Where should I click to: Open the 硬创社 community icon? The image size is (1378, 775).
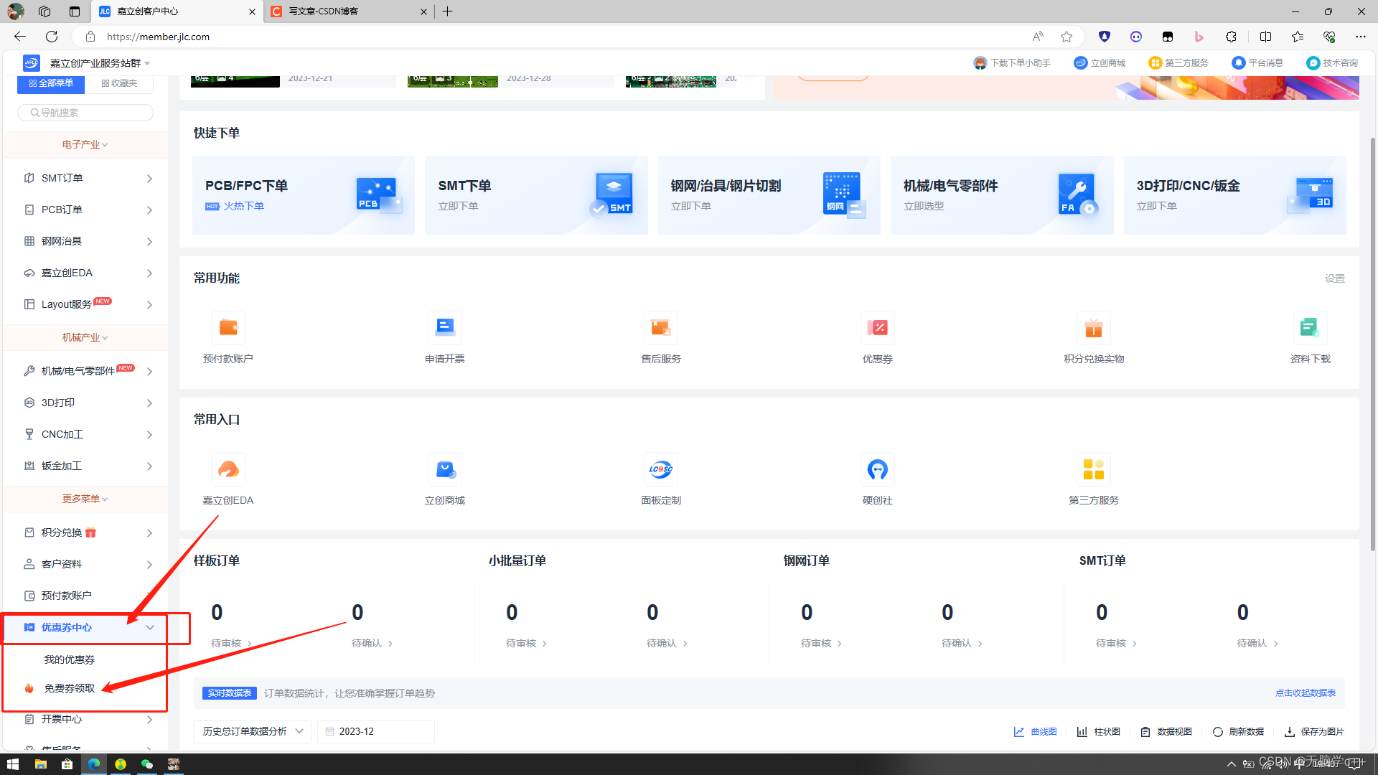877,469
